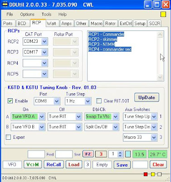Click the red 3 button

tap(101, 154)
